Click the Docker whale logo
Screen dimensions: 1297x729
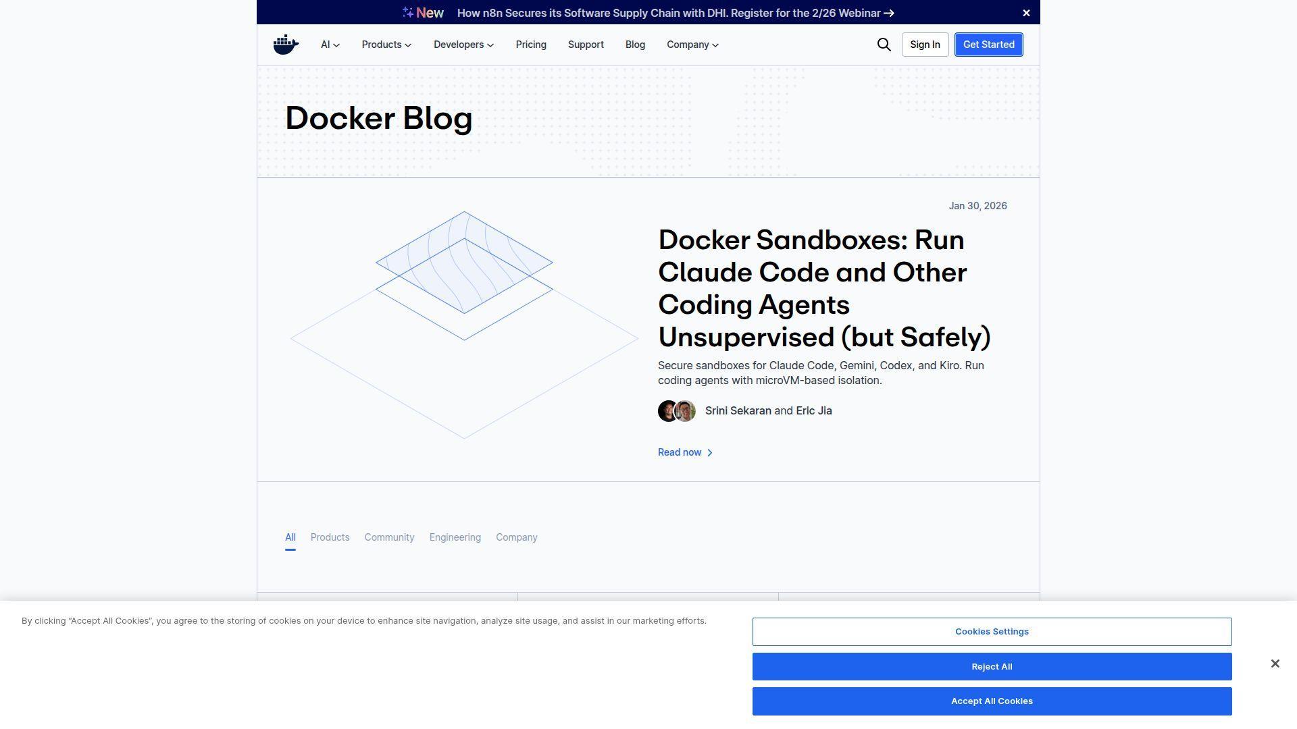click(x=285, y=43)
